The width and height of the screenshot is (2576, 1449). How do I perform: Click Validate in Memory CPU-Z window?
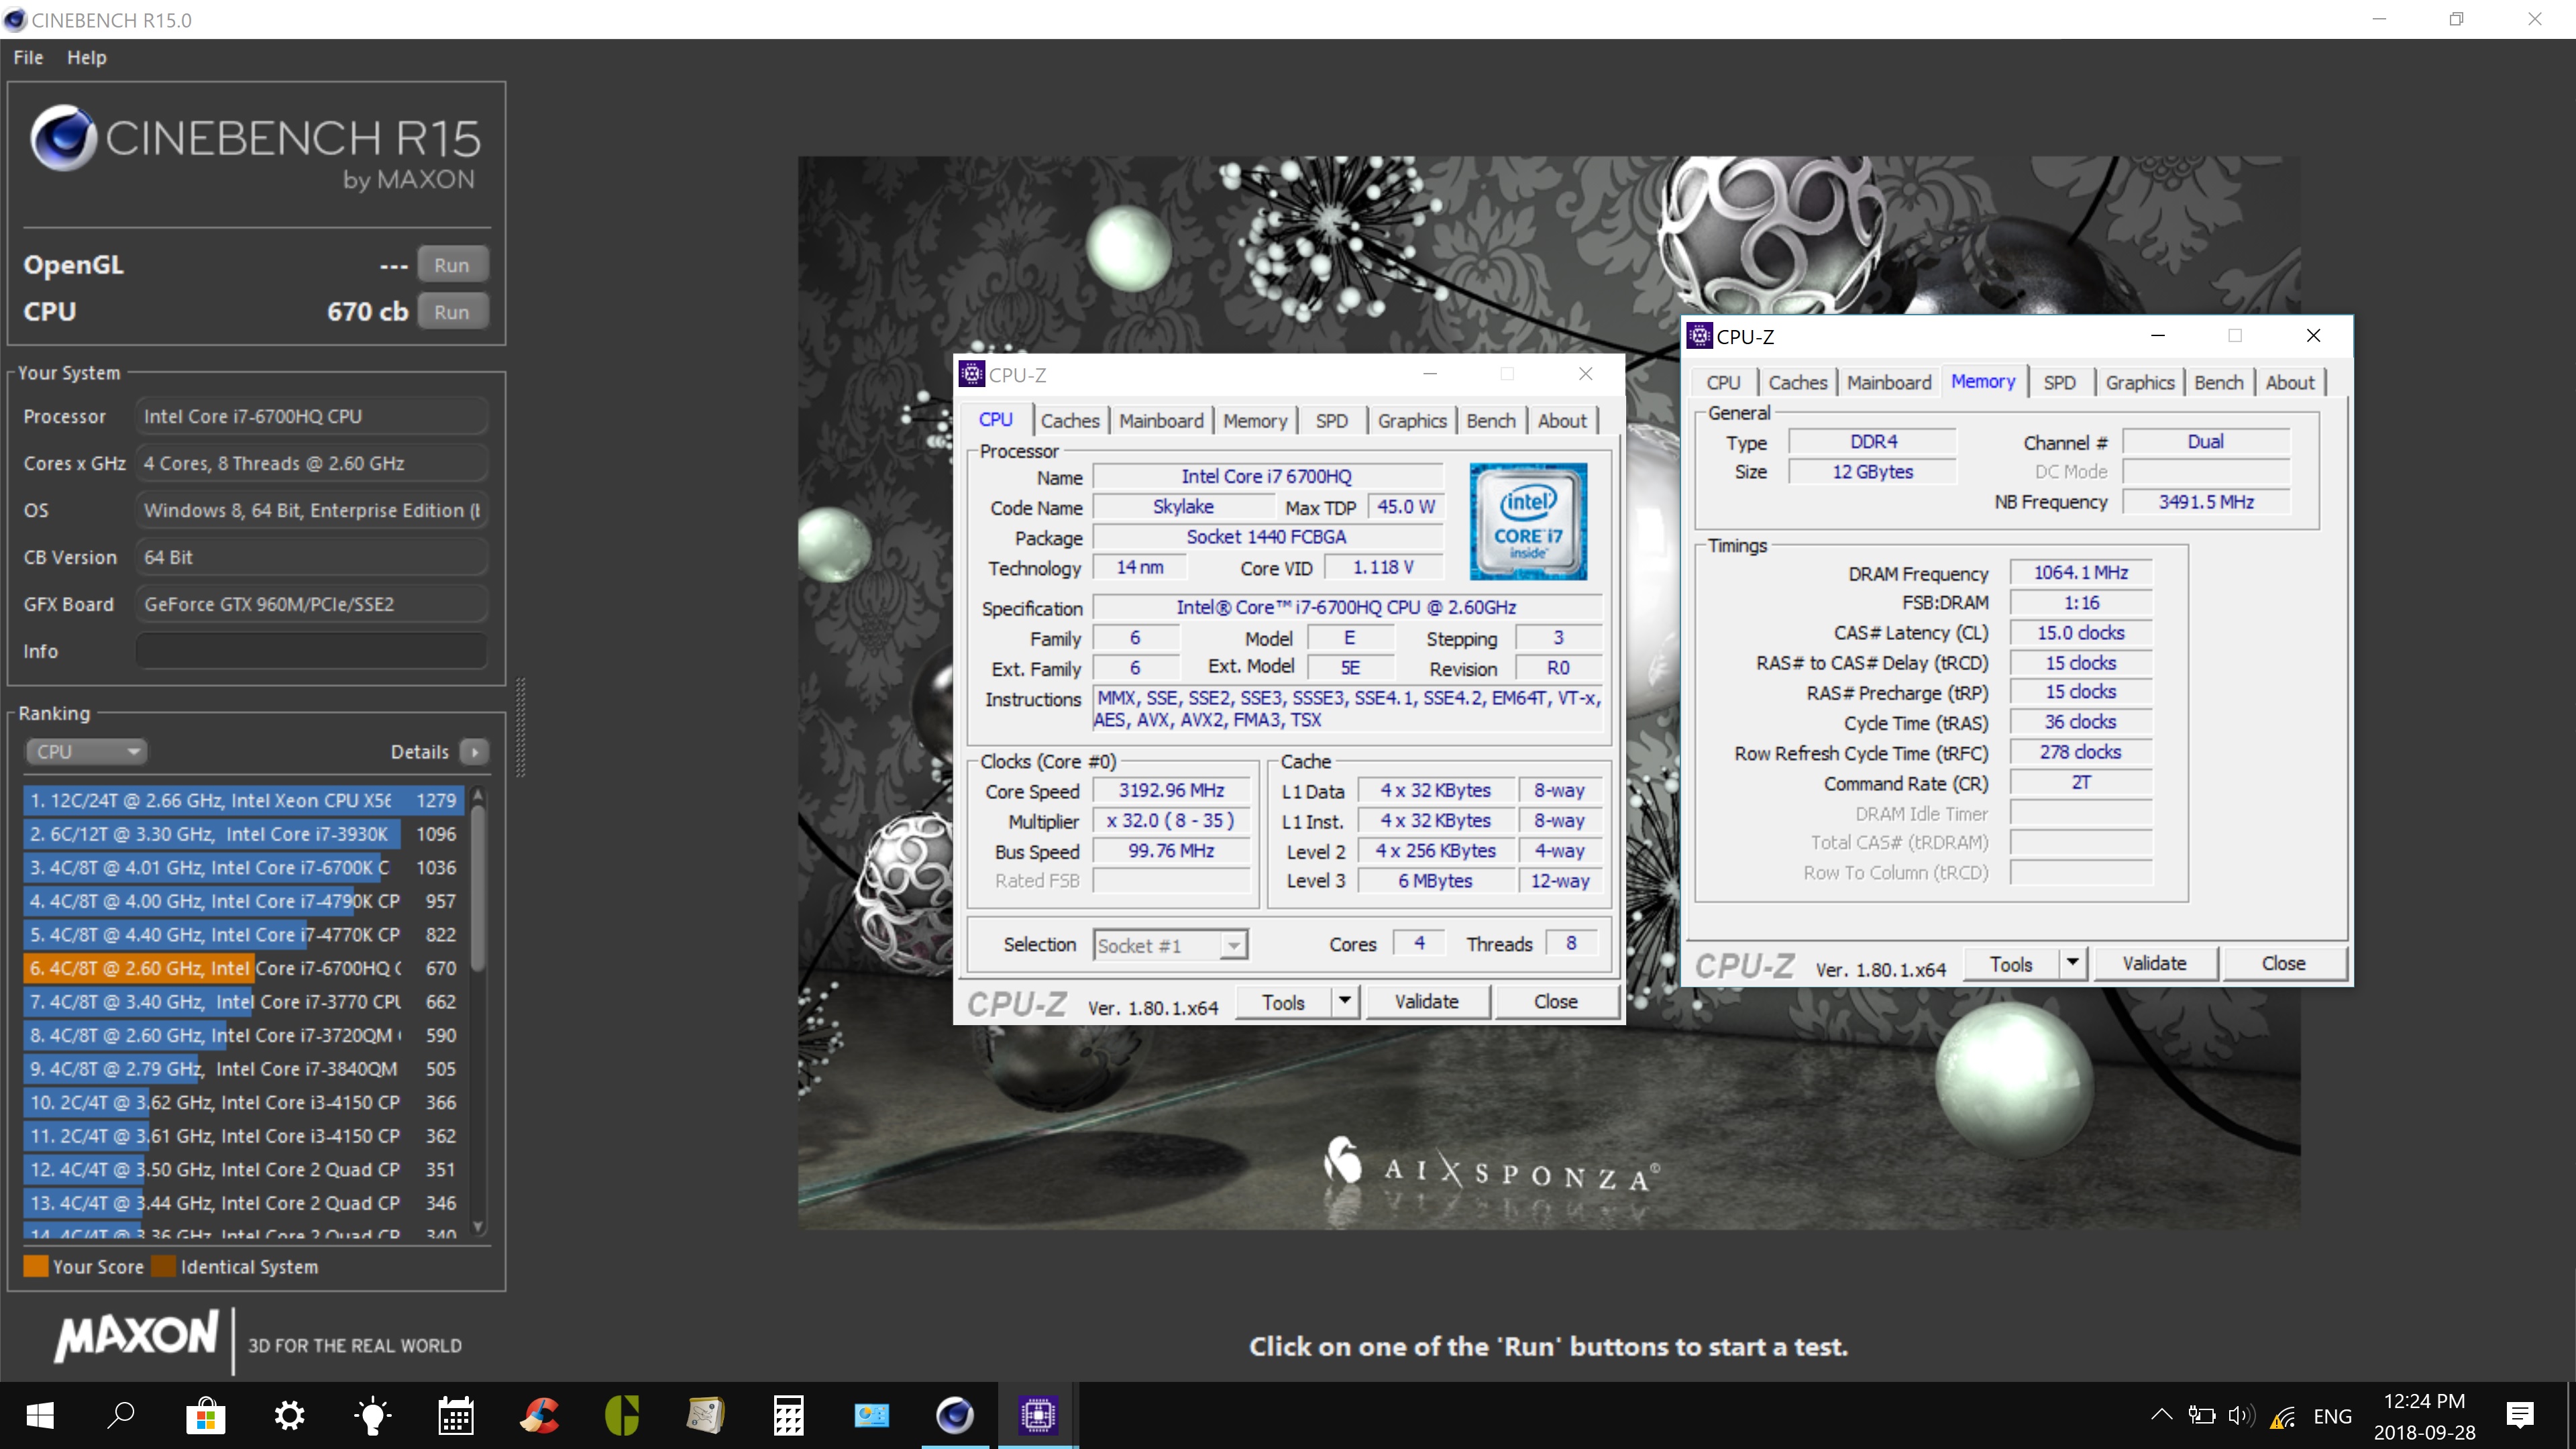[2155, 963]
